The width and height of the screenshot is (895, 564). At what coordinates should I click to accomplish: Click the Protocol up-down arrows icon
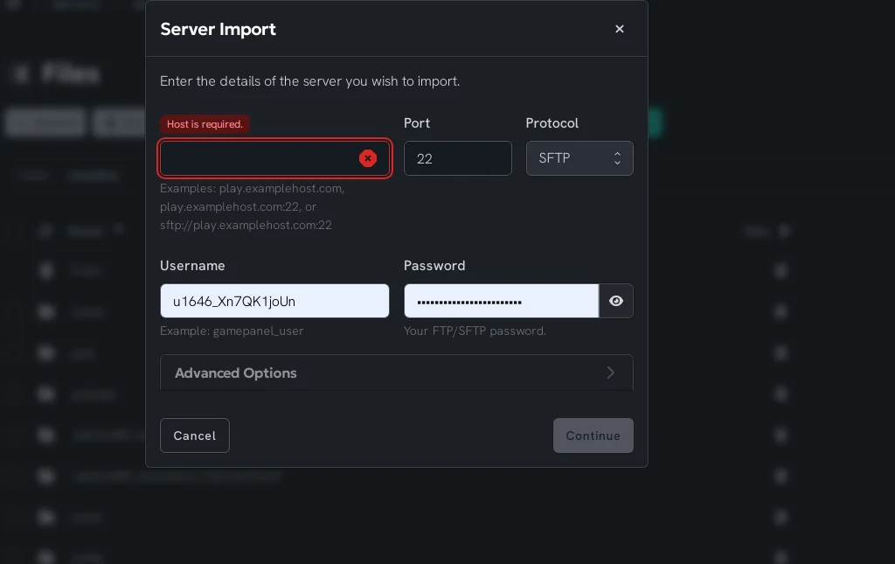[617, 158]
